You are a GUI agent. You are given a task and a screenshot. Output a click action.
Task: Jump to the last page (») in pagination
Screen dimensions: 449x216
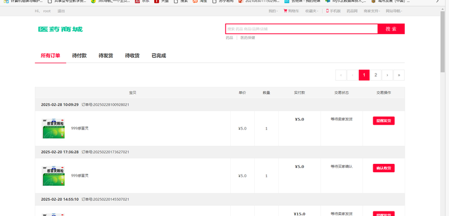399,75
